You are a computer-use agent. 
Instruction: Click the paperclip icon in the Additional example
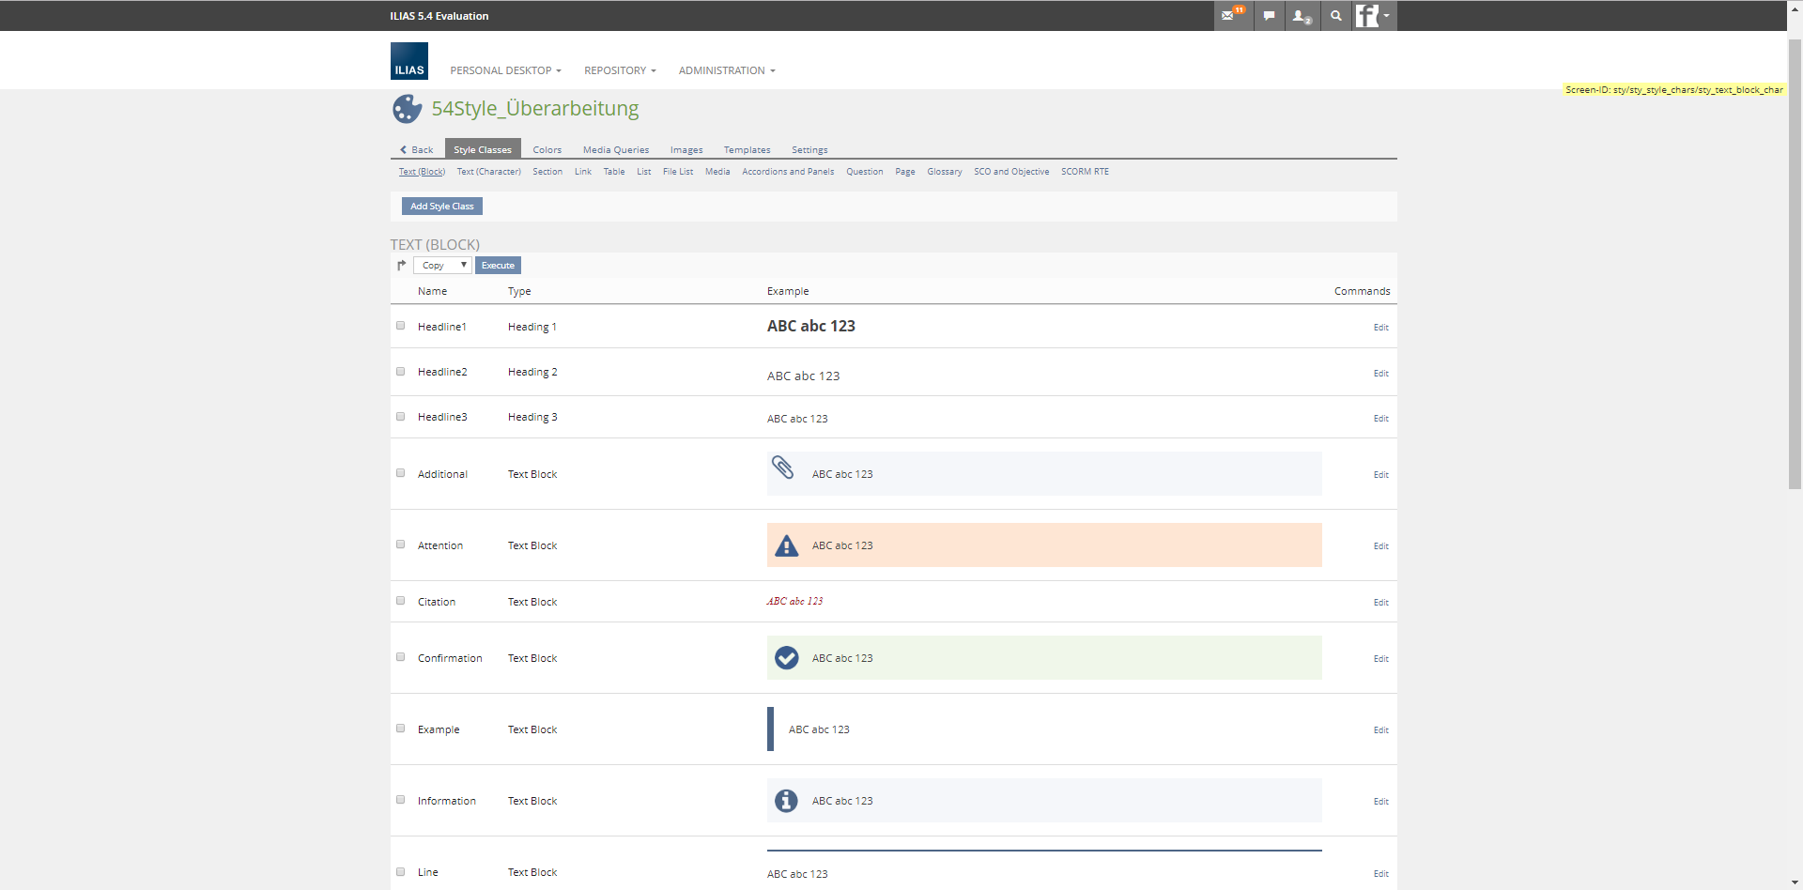click(783, 468)
